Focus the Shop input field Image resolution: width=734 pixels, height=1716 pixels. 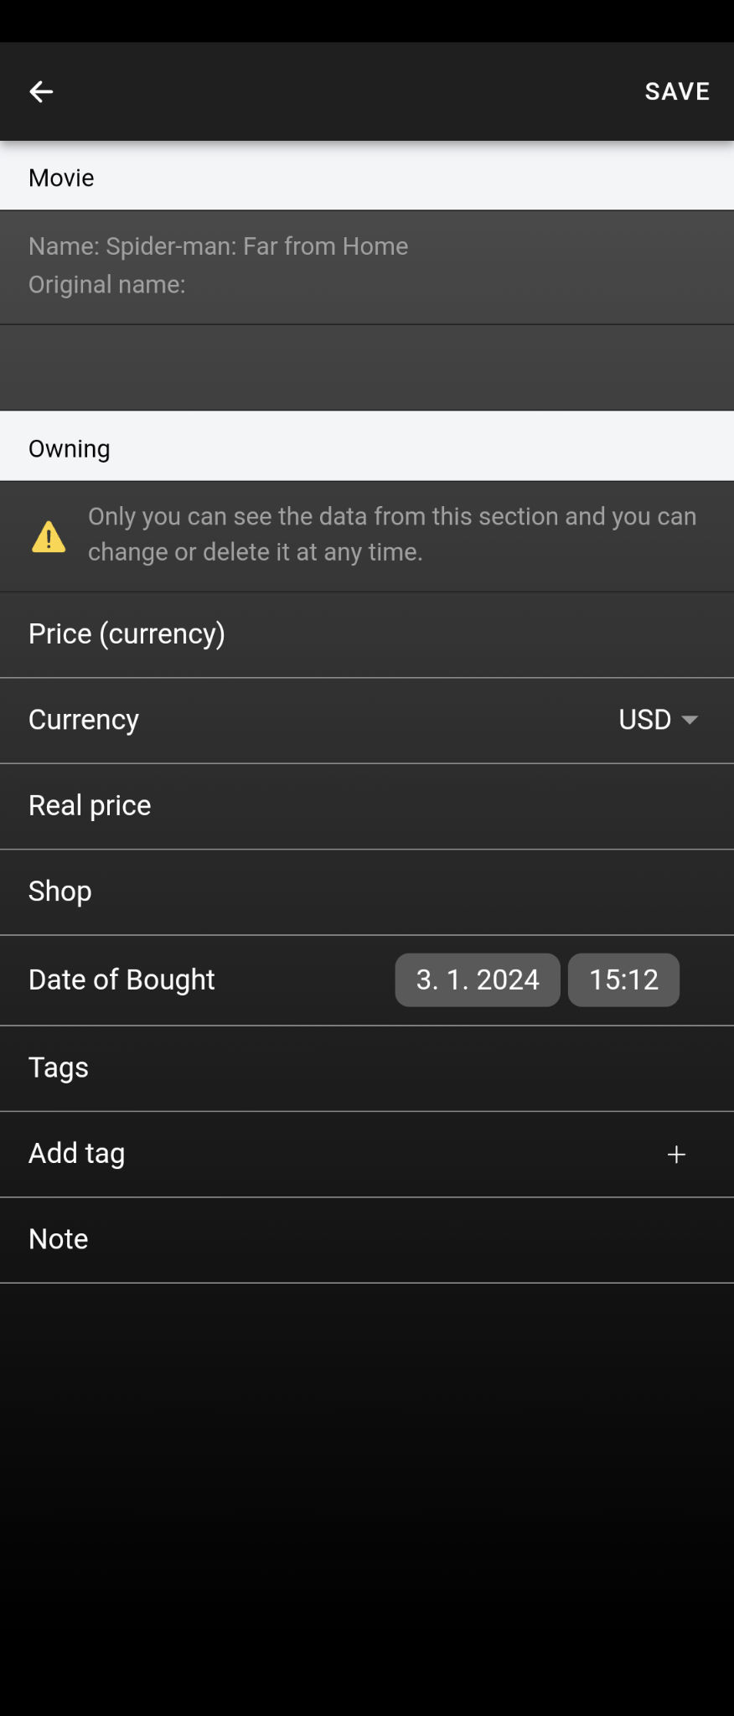click(367, 892)
